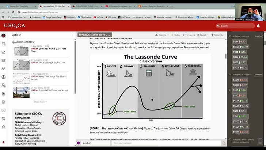
Task: Click the $AMX ticker button
Action: click(x=239, y=41)
